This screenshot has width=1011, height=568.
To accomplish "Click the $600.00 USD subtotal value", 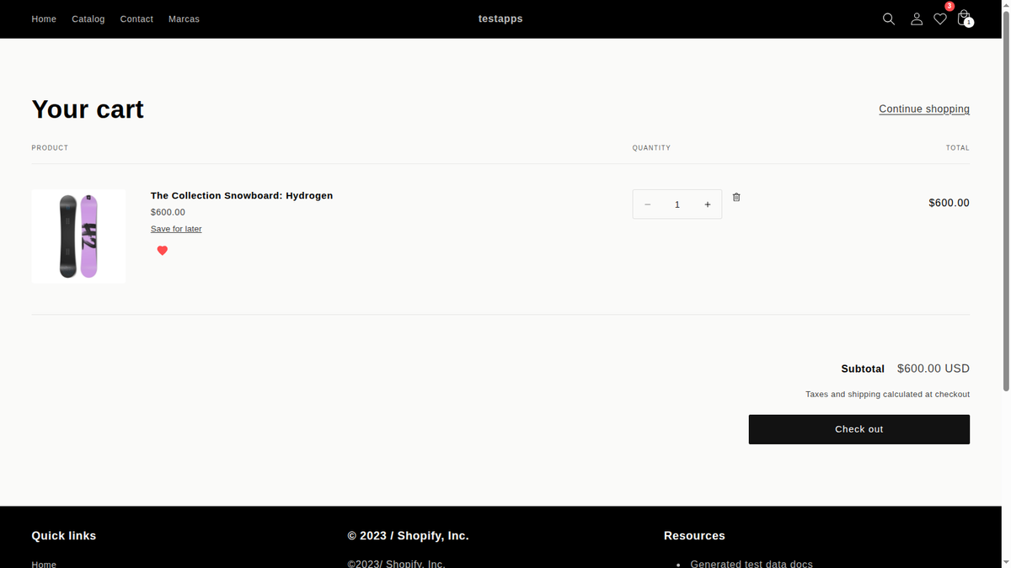I will 933,369.
